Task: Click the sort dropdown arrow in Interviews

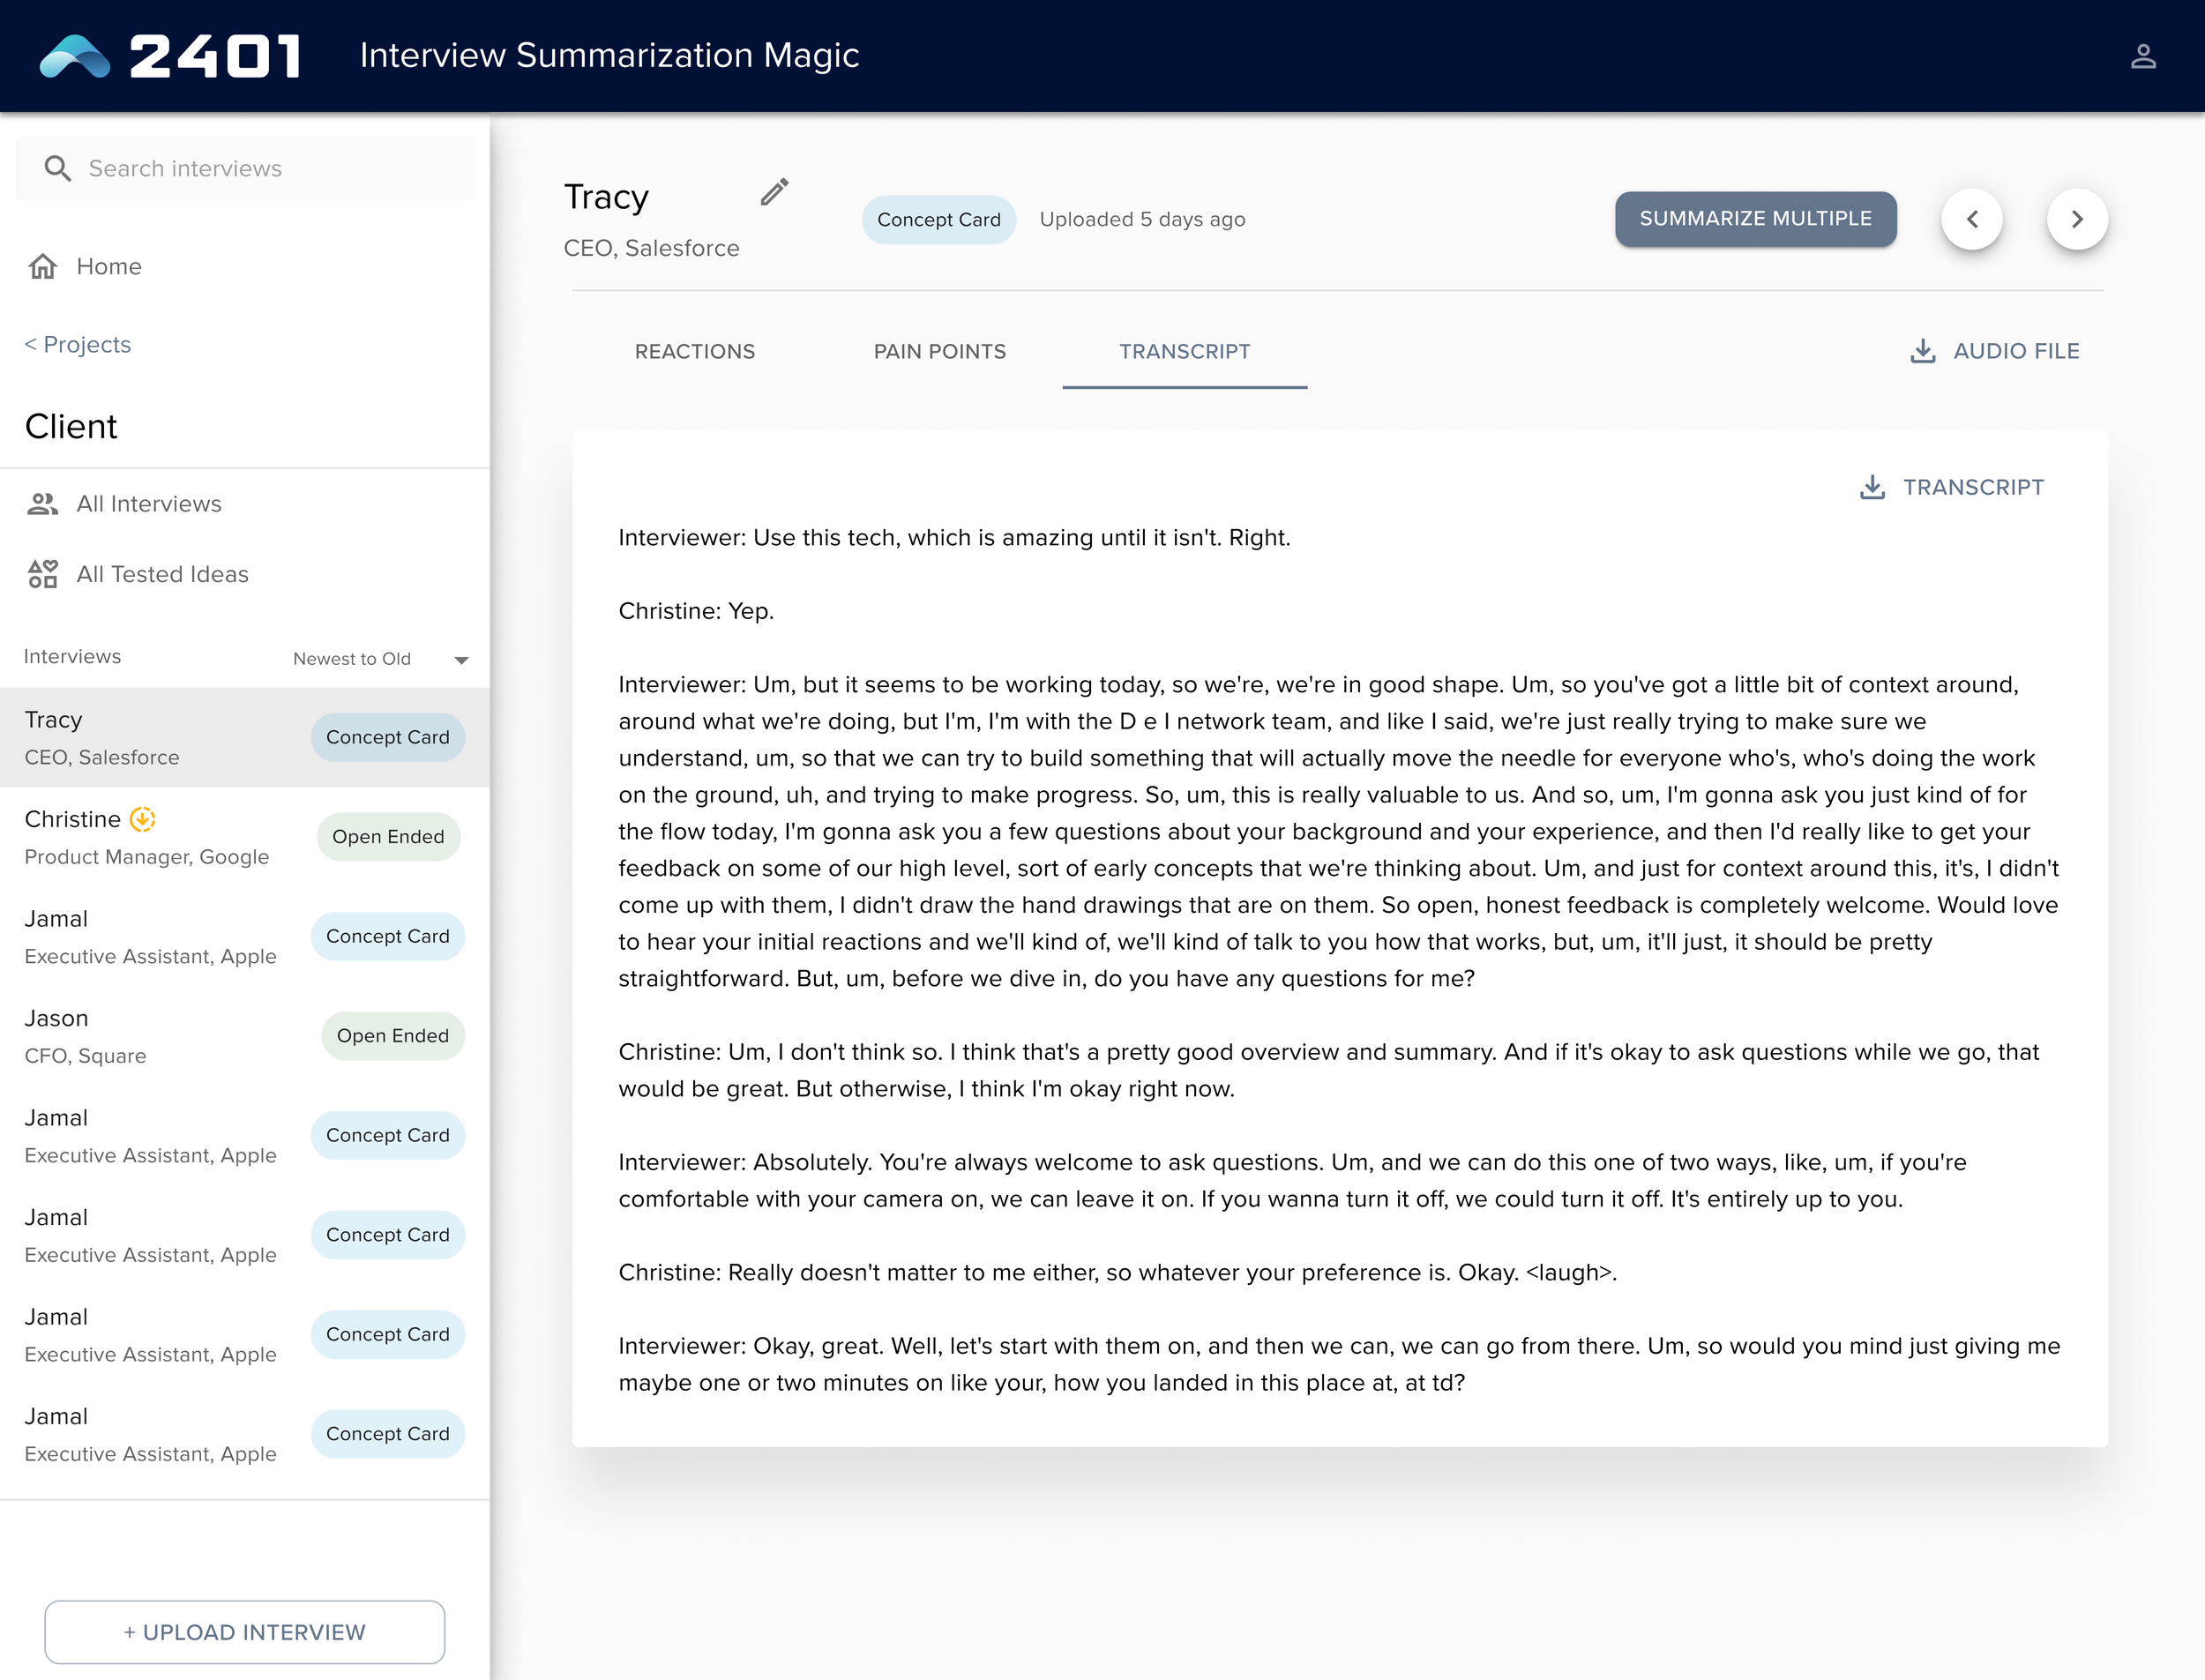Action: (x=461, y=660)
